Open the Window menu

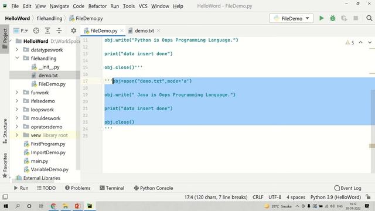pyautogui.click(x=160, y=6)
